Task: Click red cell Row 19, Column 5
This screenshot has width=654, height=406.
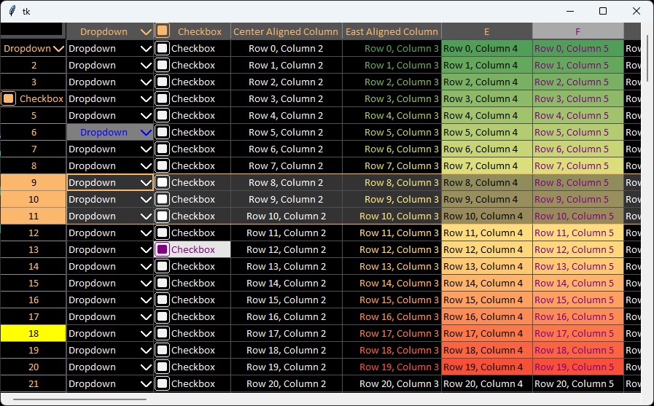Action: coord(577,367)
